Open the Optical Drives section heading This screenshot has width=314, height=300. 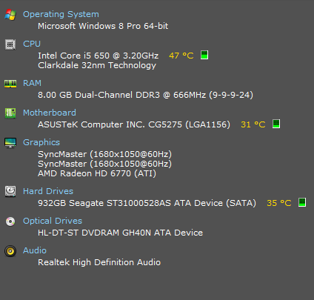pos(53,221)
